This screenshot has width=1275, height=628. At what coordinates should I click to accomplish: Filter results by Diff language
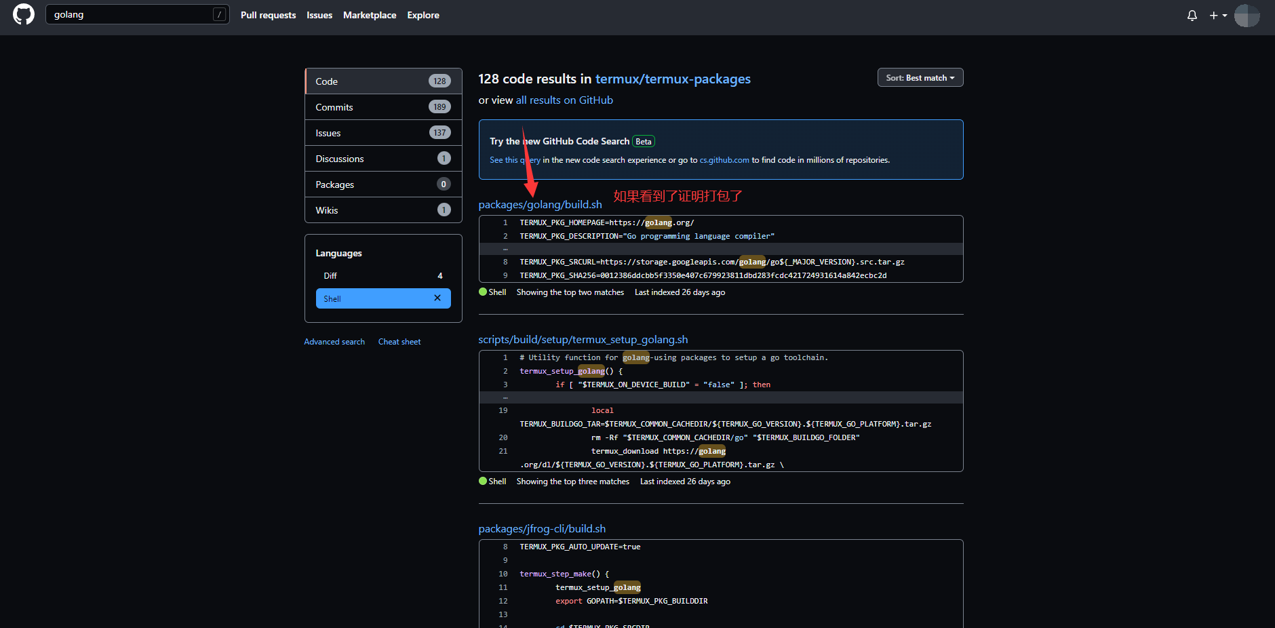(x=383, y=276)
